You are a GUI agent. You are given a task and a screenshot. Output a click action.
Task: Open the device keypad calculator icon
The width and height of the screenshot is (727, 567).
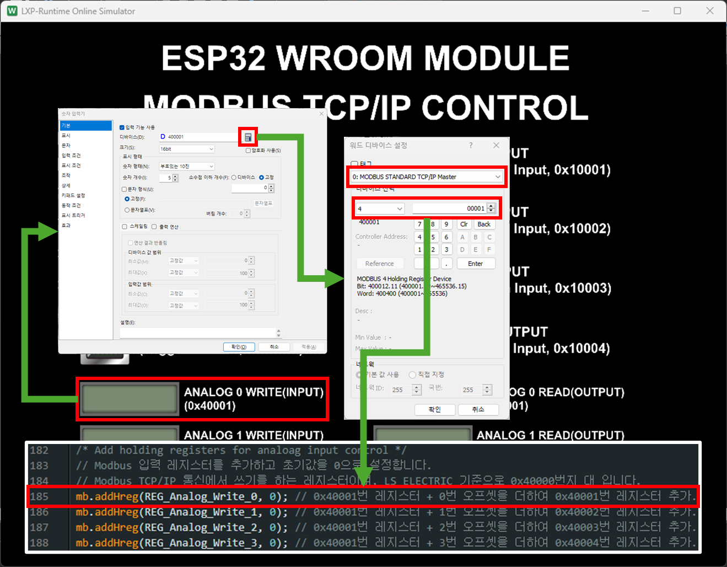point(248,137)
